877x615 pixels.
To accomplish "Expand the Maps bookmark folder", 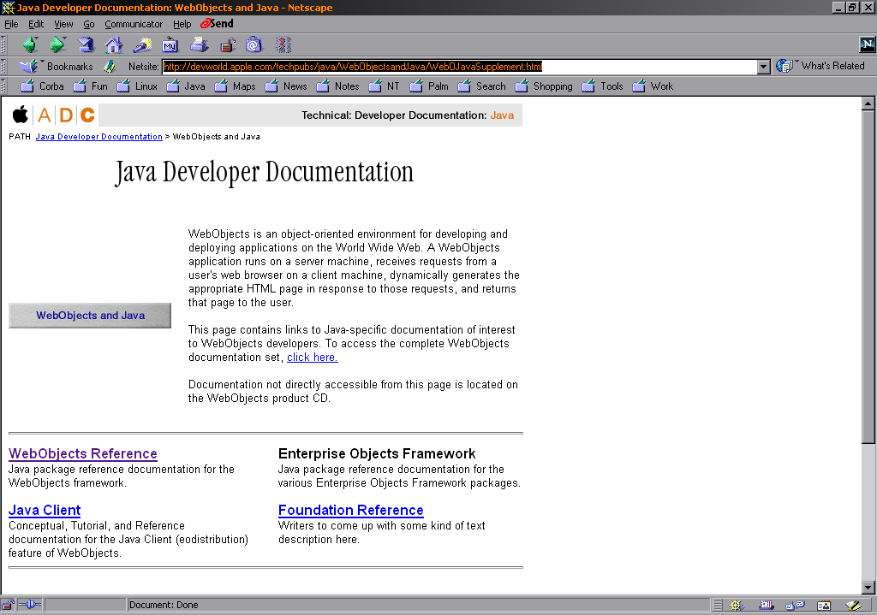I will pos(236,86).
